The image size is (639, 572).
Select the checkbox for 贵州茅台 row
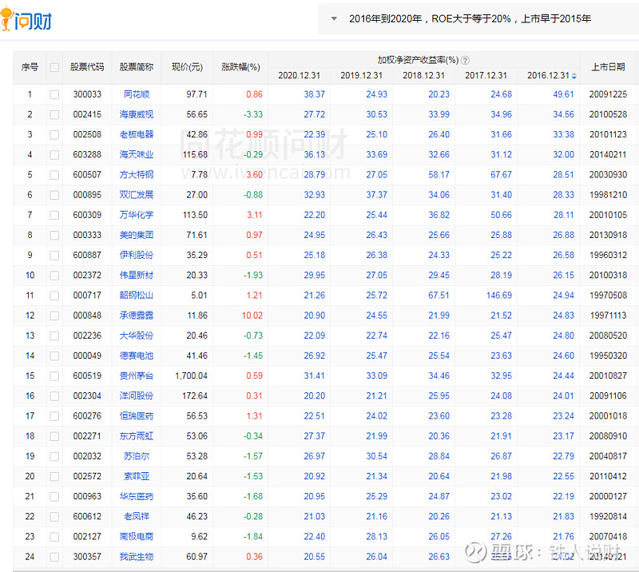point(54,375)
